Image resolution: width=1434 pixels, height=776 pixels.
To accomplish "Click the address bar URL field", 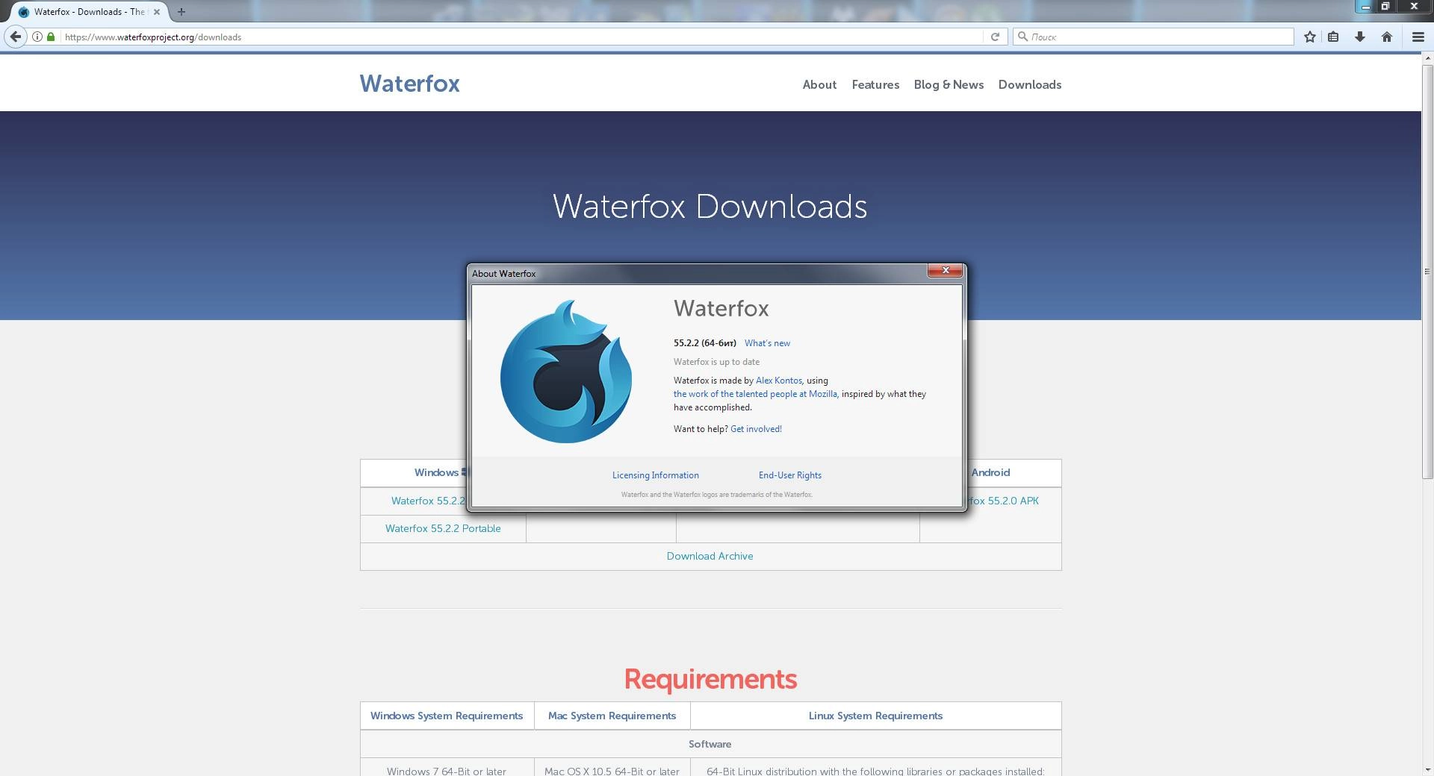I will (x=521, y=37).
